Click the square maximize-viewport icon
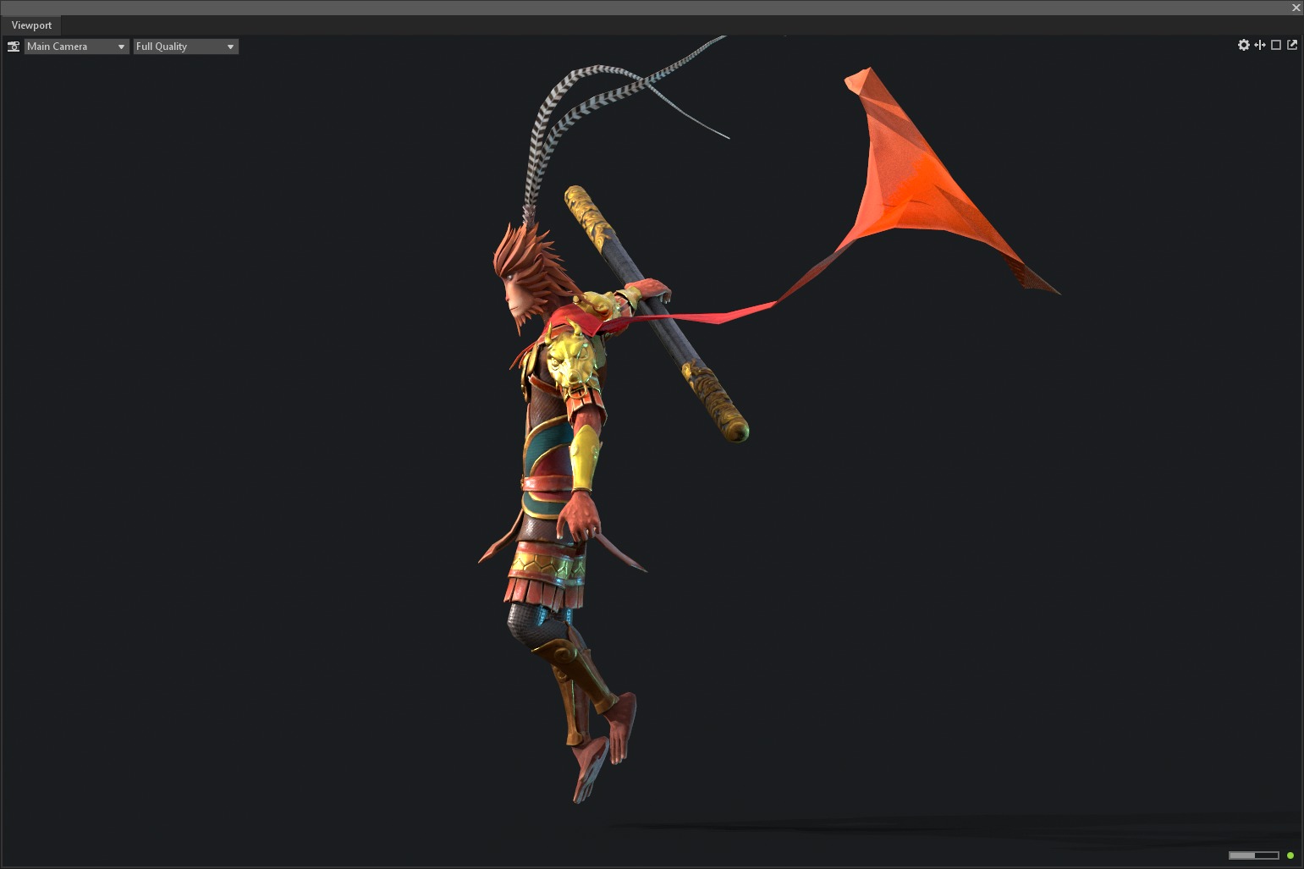 pos(1276,45)
